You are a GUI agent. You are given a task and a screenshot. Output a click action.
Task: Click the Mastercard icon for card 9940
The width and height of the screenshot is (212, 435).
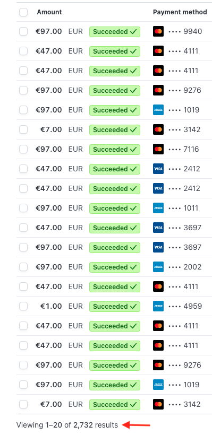[x=158, y=31]
